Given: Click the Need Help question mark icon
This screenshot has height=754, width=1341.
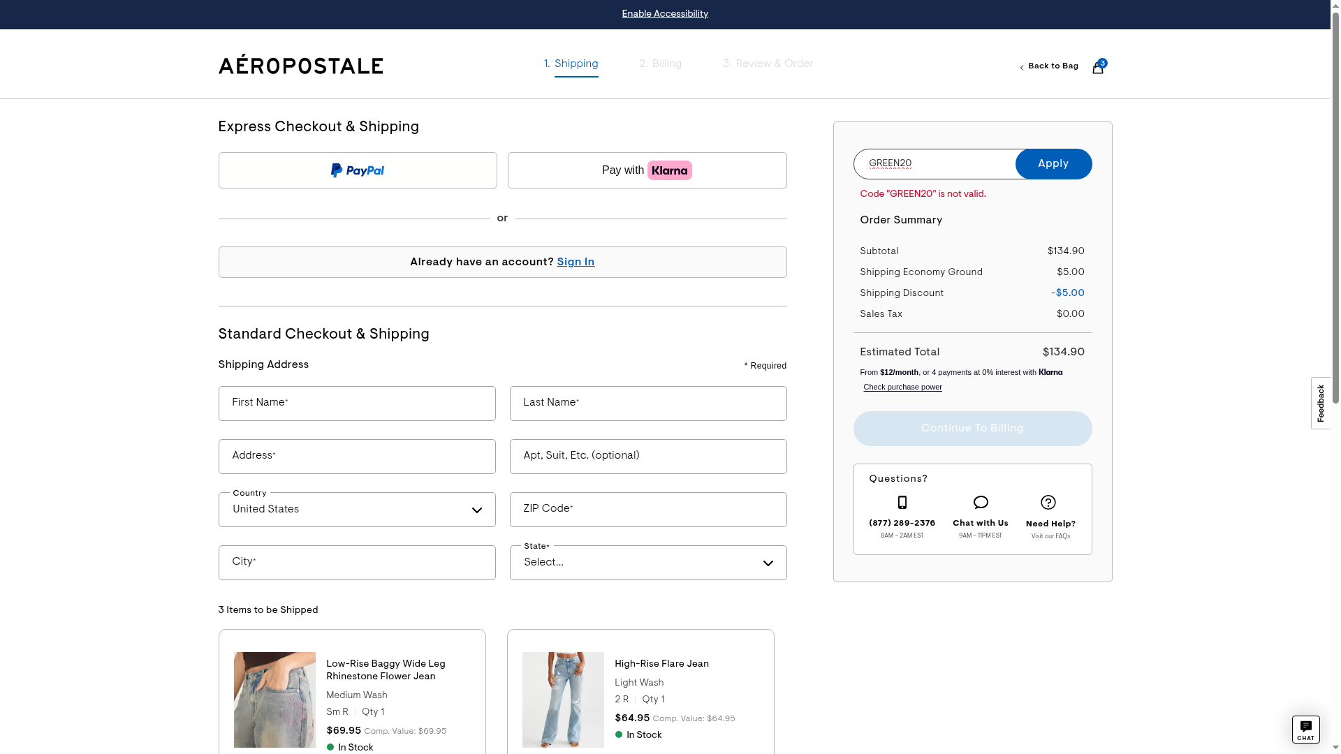Looking at the screenshot, I should [x=1048, y=503].
